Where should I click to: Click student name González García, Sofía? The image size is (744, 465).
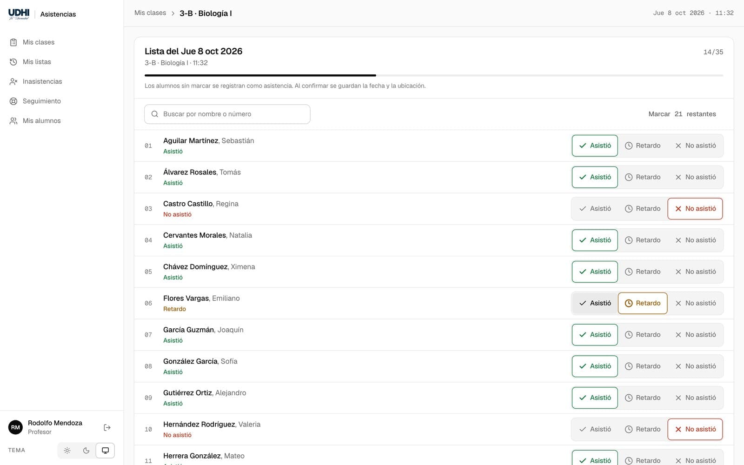200,361
